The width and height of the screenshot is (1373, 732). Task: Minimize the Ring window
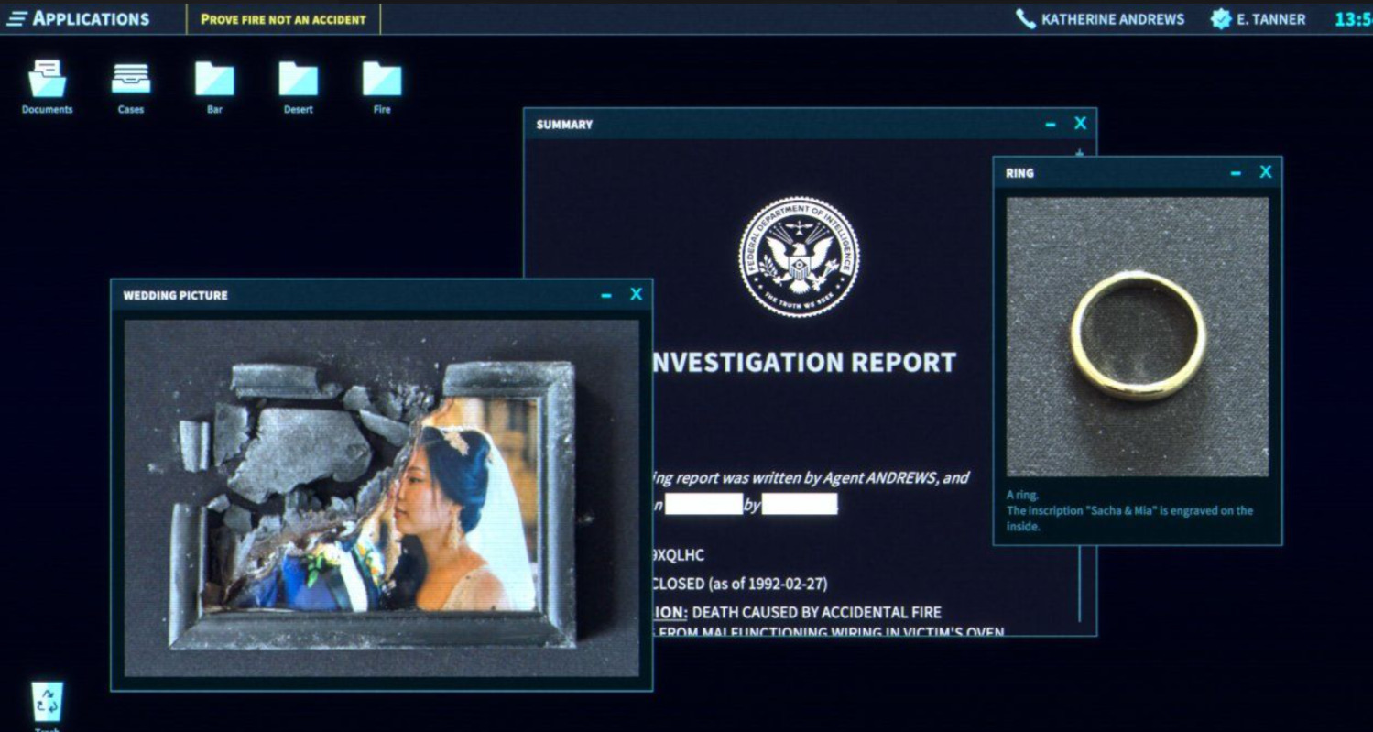1236,172
